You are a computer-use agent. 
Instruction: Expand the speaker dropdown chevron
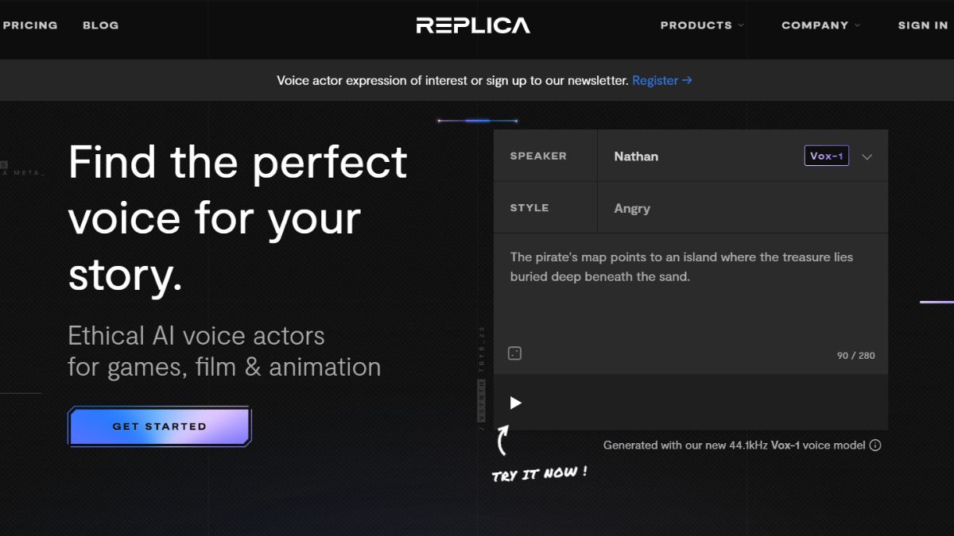pyautogui.click(x=867, y=156)
